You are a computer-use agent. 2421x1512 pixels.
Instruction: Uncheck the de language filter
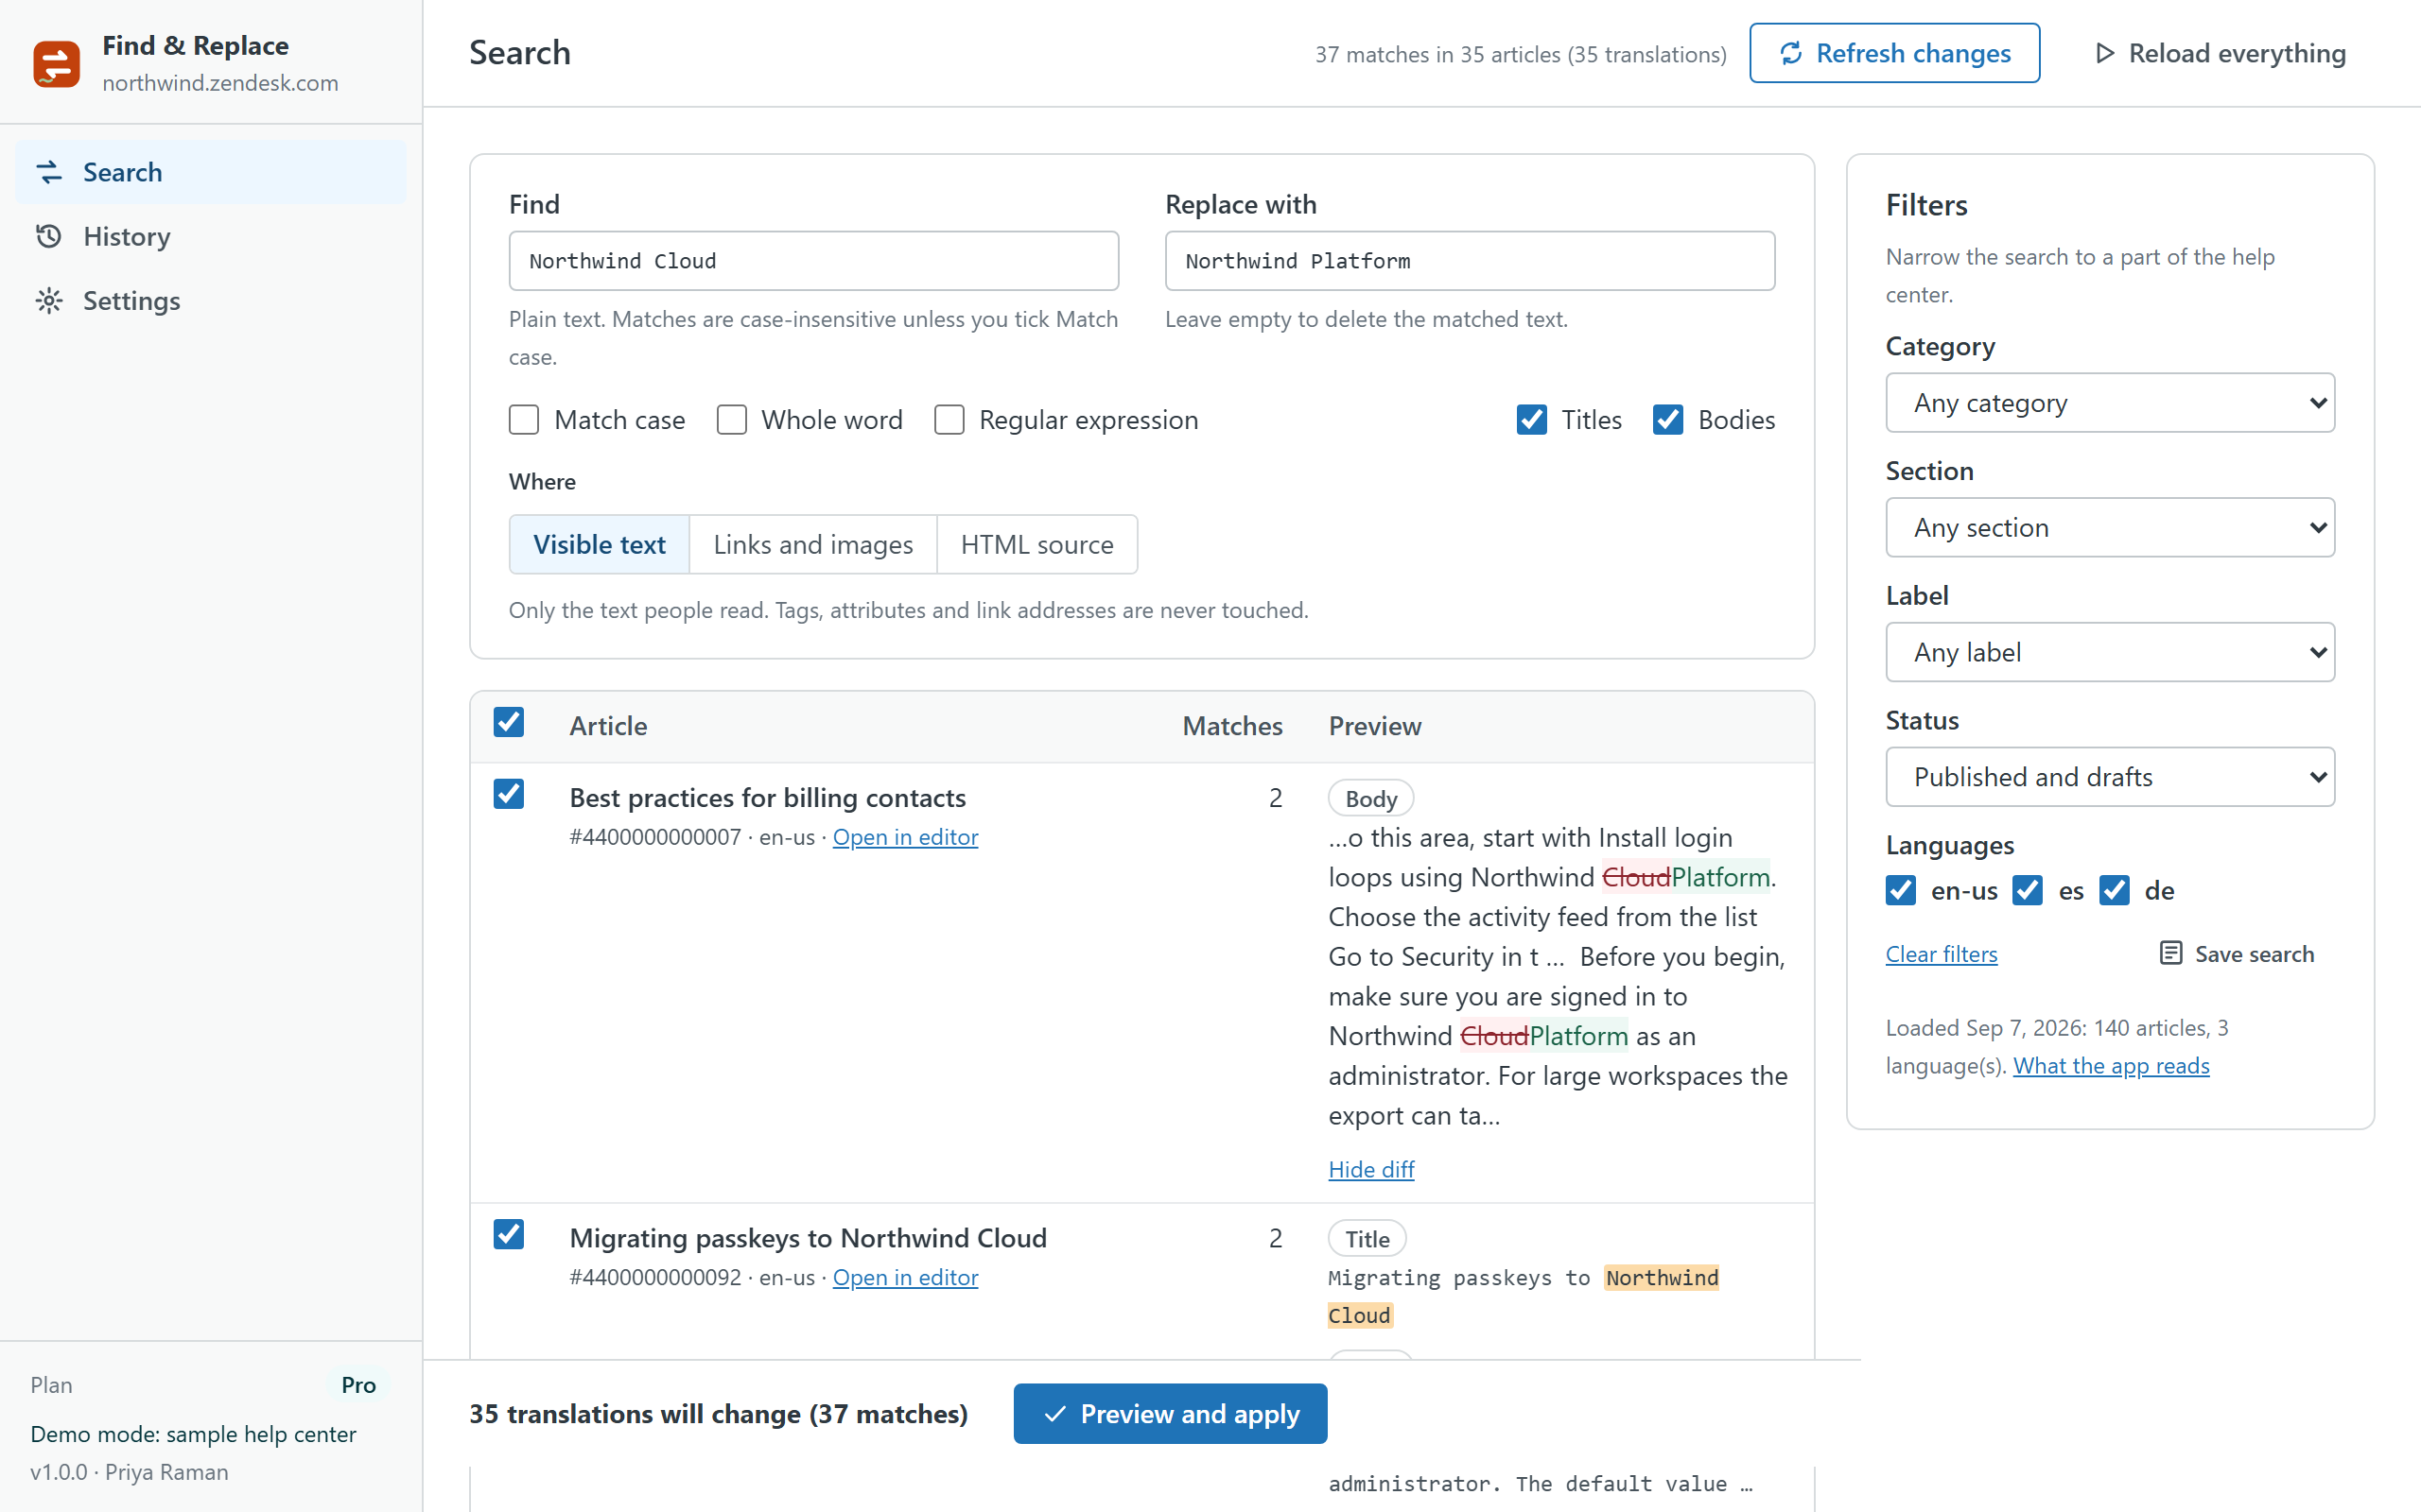coord(2114,890)
